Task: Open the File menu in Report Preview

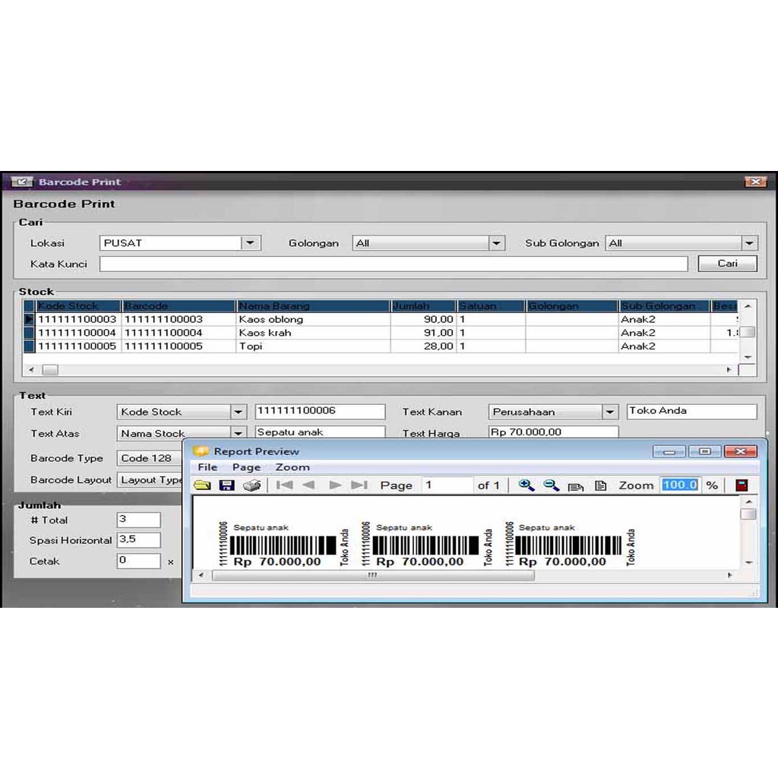Action: (207, 467)
